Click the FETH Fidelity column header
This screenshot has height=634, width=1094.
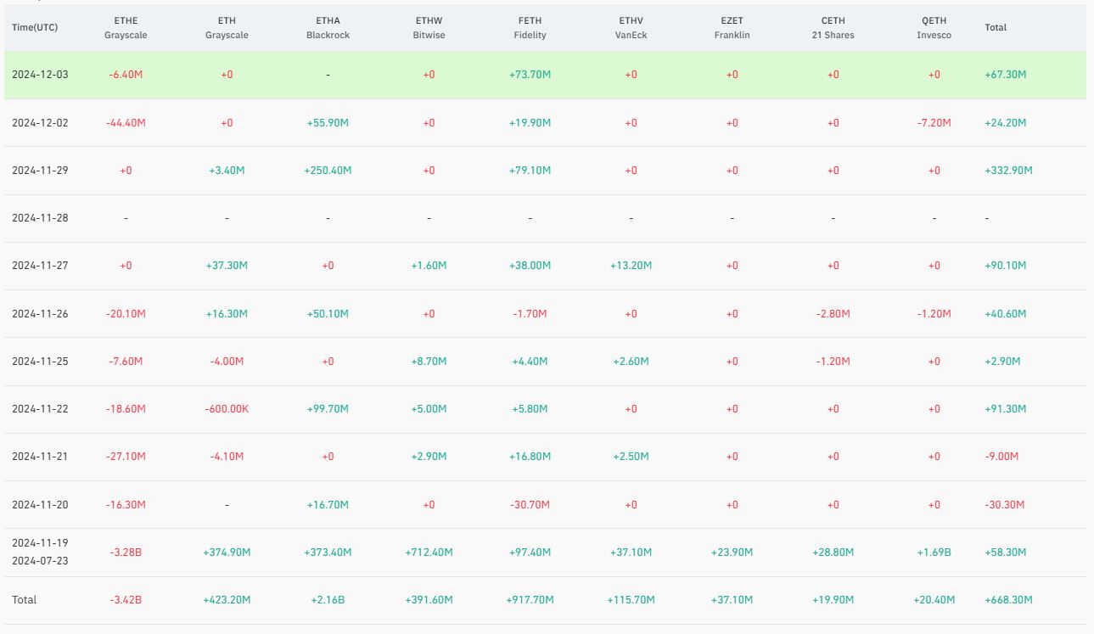(530, 28)
